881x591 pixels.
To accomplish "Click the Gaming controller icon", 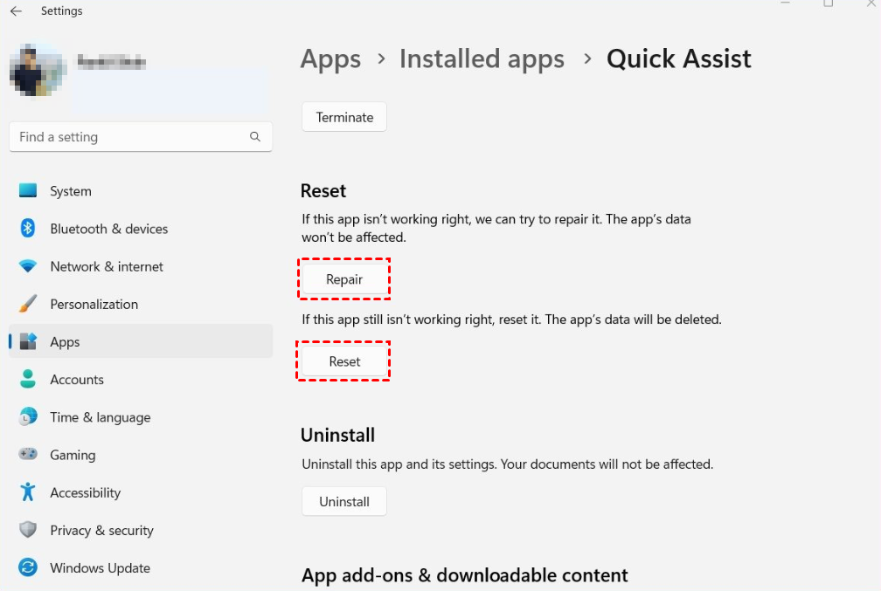I will [x=28, y=454].
